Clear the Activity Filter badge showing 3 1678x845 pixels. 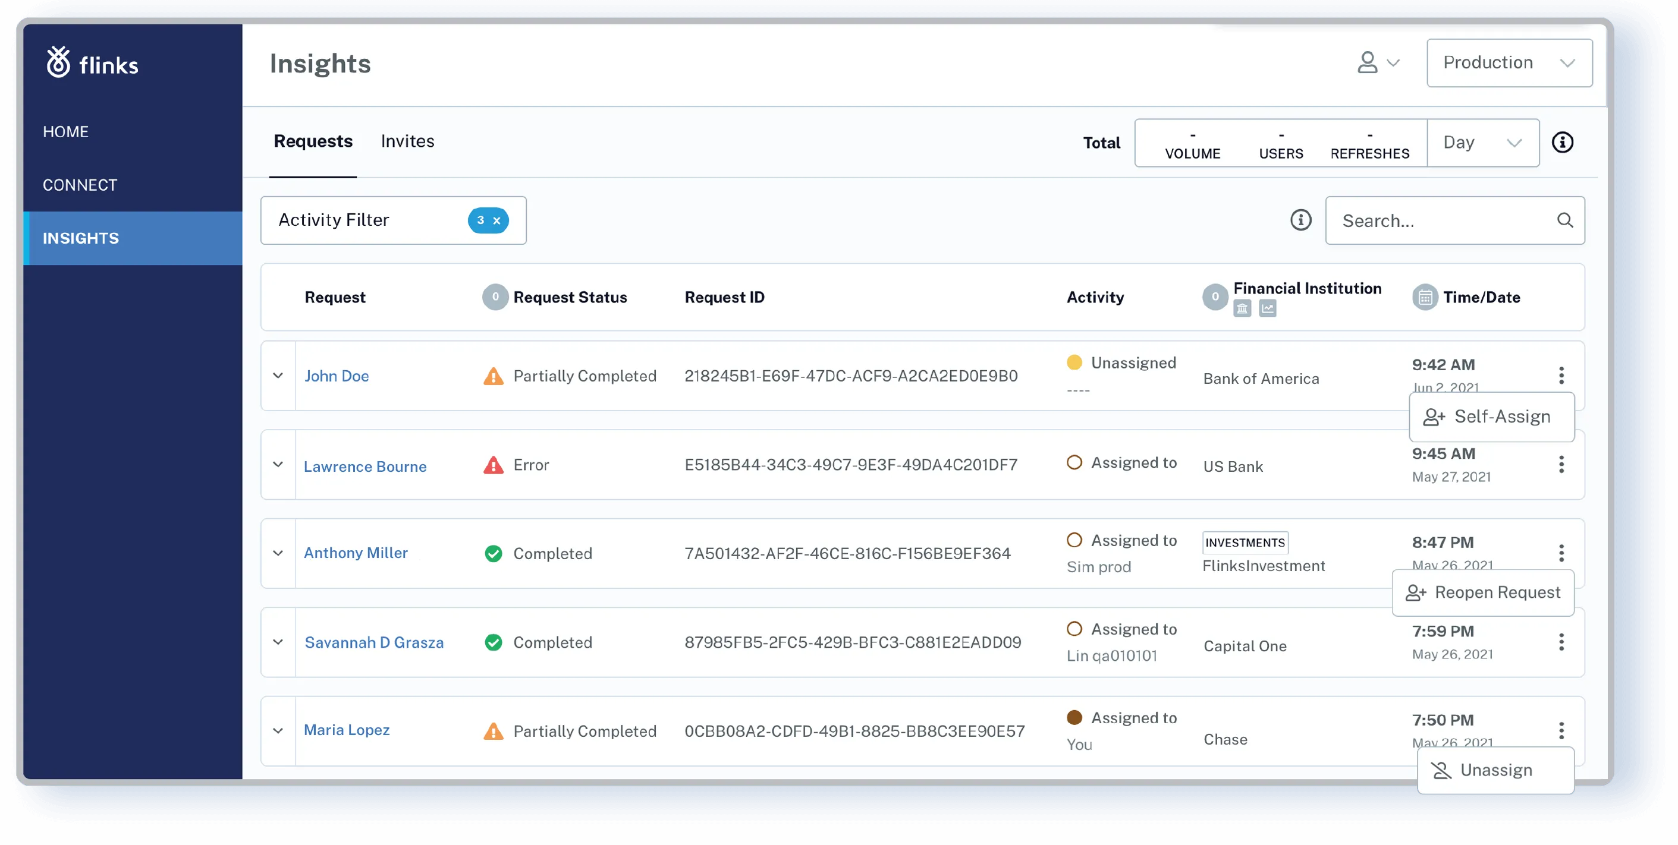click(497, 220)
